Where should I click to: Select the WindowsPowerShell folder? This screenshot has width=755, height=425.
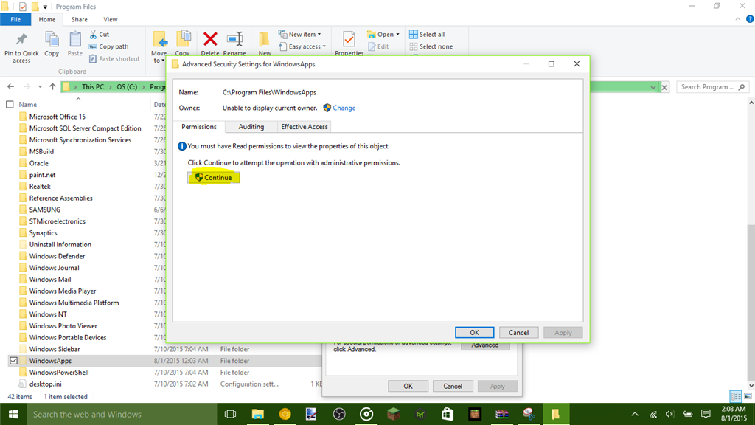tap(59, 373)
